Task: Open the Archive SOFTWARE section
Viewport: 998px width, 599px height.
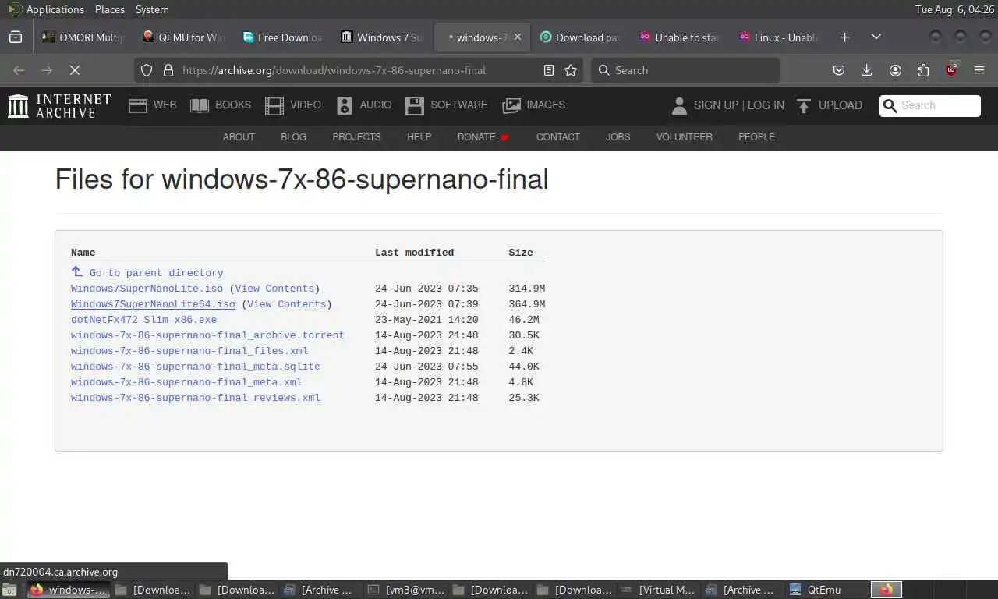Action: click(x=446, y=105)
